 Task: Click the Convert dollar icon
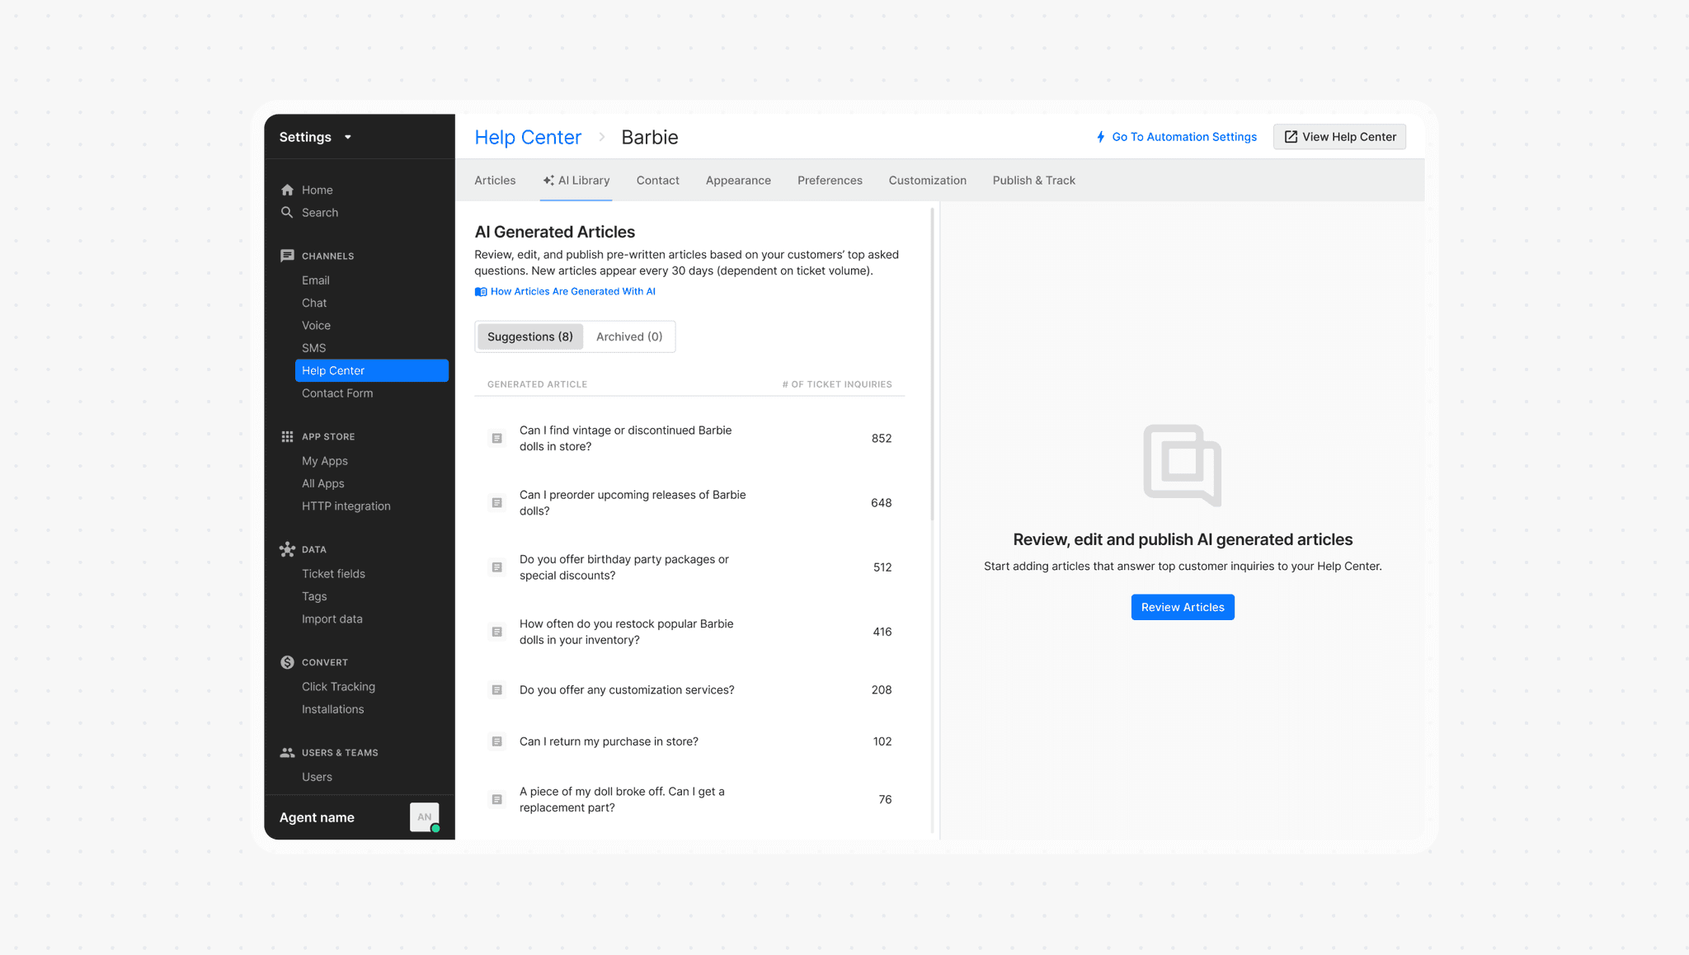(x=287, y=662)
